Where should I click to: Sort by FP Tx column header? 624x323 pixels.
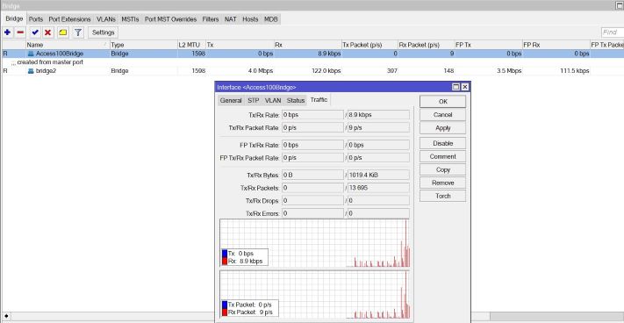pyautogui.click(x=488, y=45)
